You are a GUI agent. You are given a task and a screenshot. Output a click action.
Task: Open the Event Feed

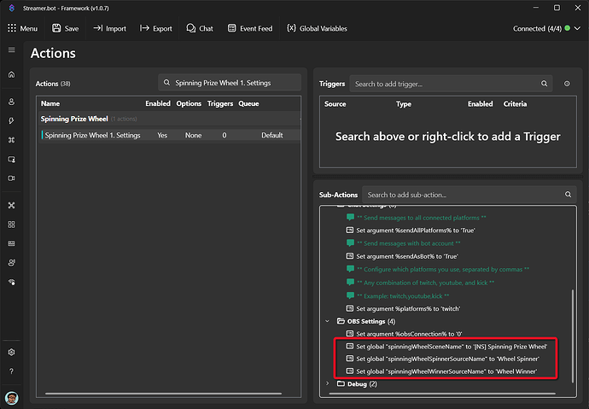pyautogui.click(x=250, y=28)
